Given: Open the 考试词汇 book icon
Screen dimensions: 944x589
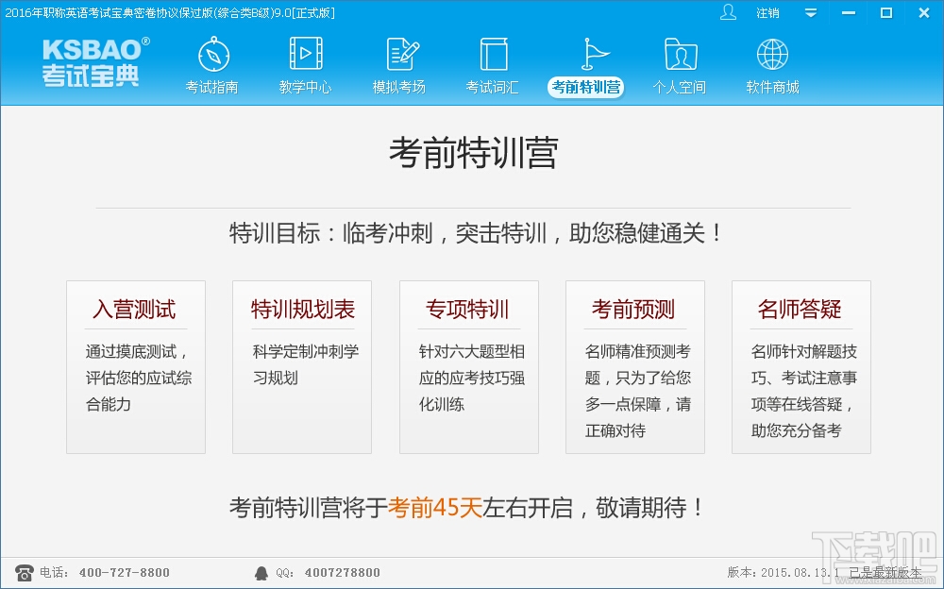Looking at the screenshot, I should 494,54.
